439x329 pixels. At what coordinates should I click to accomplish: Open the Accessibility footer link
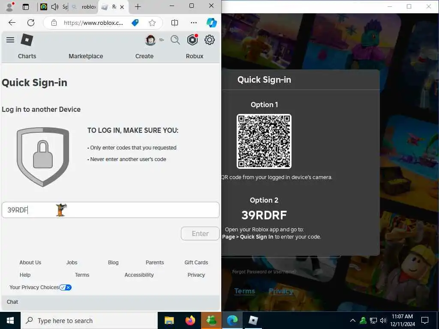[x=139, y=275]
